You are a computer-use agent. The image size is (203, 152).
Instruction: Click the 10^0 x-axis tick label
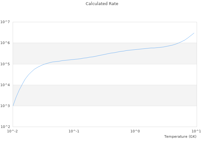(135, 131)
